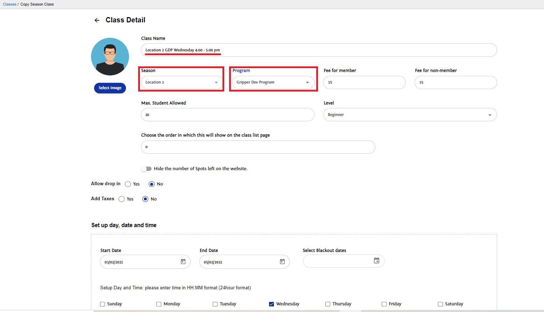Screen dimensions: 544x312
Task: Edit the Fee for non-member field
Action: 456,82
